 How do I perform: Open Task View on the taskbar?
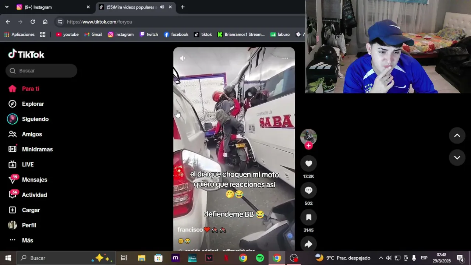point(124,258)
